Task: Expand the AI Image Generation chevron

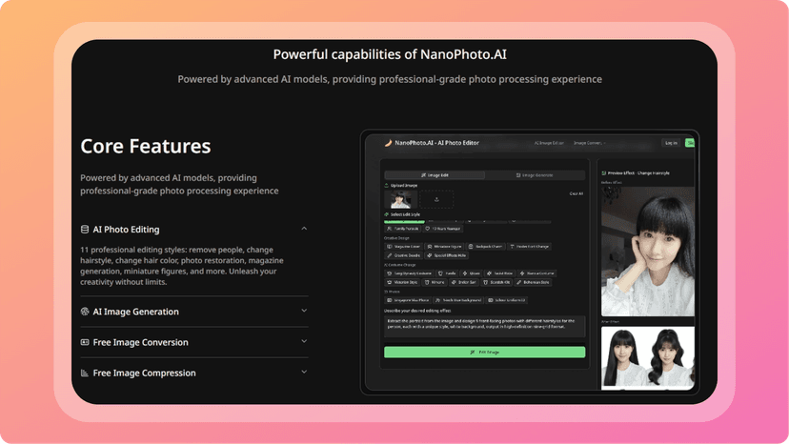Action: (x=304, y=311)
